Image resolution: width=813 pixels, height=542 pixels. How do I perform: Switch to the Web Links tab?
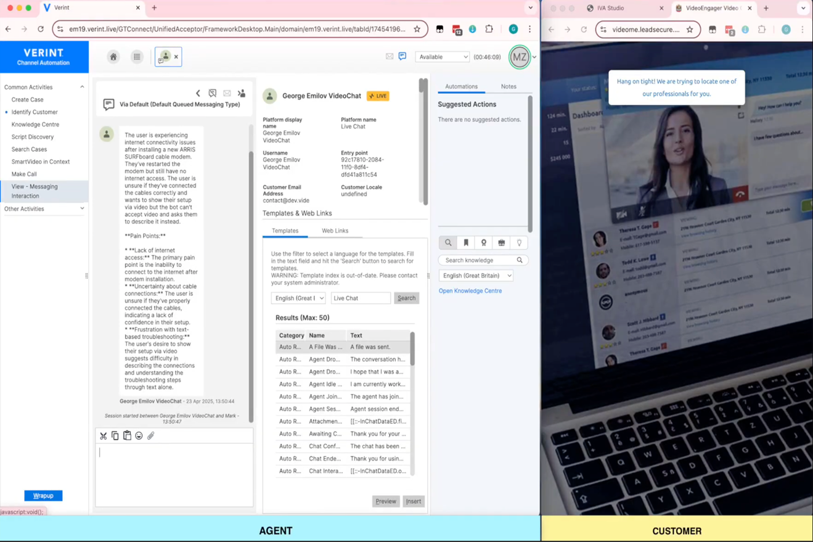click(335, 231)
